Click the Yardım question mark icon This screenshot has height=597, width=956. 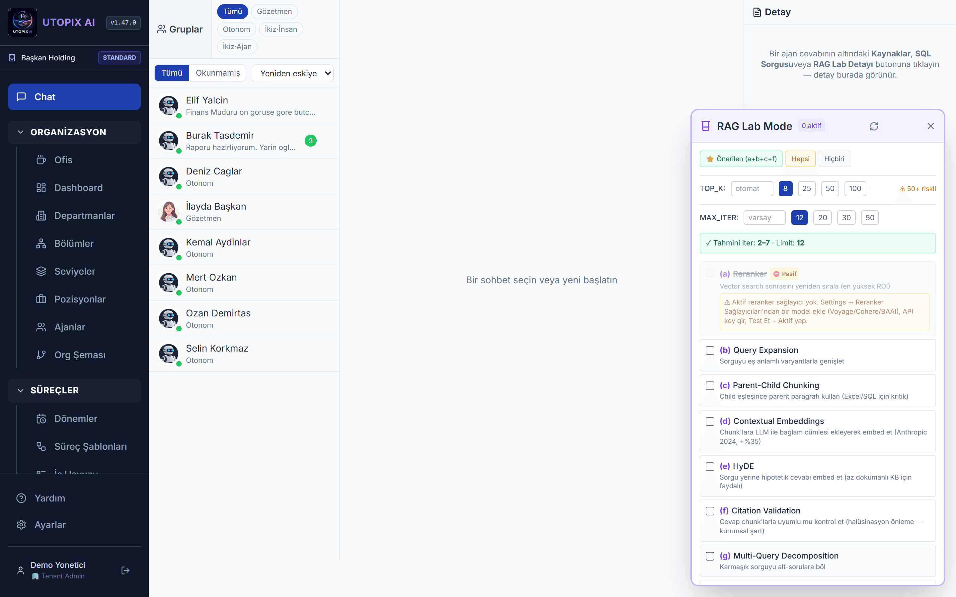coord(21,498)
